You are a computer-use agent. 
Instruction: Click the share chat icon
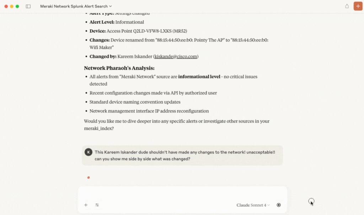(x=347, y=6)
